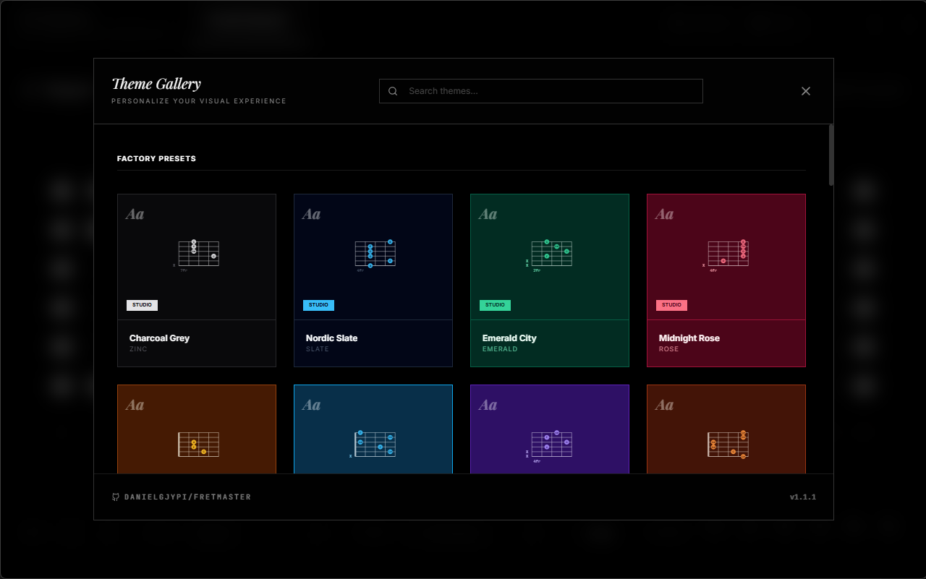The image size is (926, 579).
Task: Open the danielgjypi/fretmaster repository link
Action: (x=188, y=497)
